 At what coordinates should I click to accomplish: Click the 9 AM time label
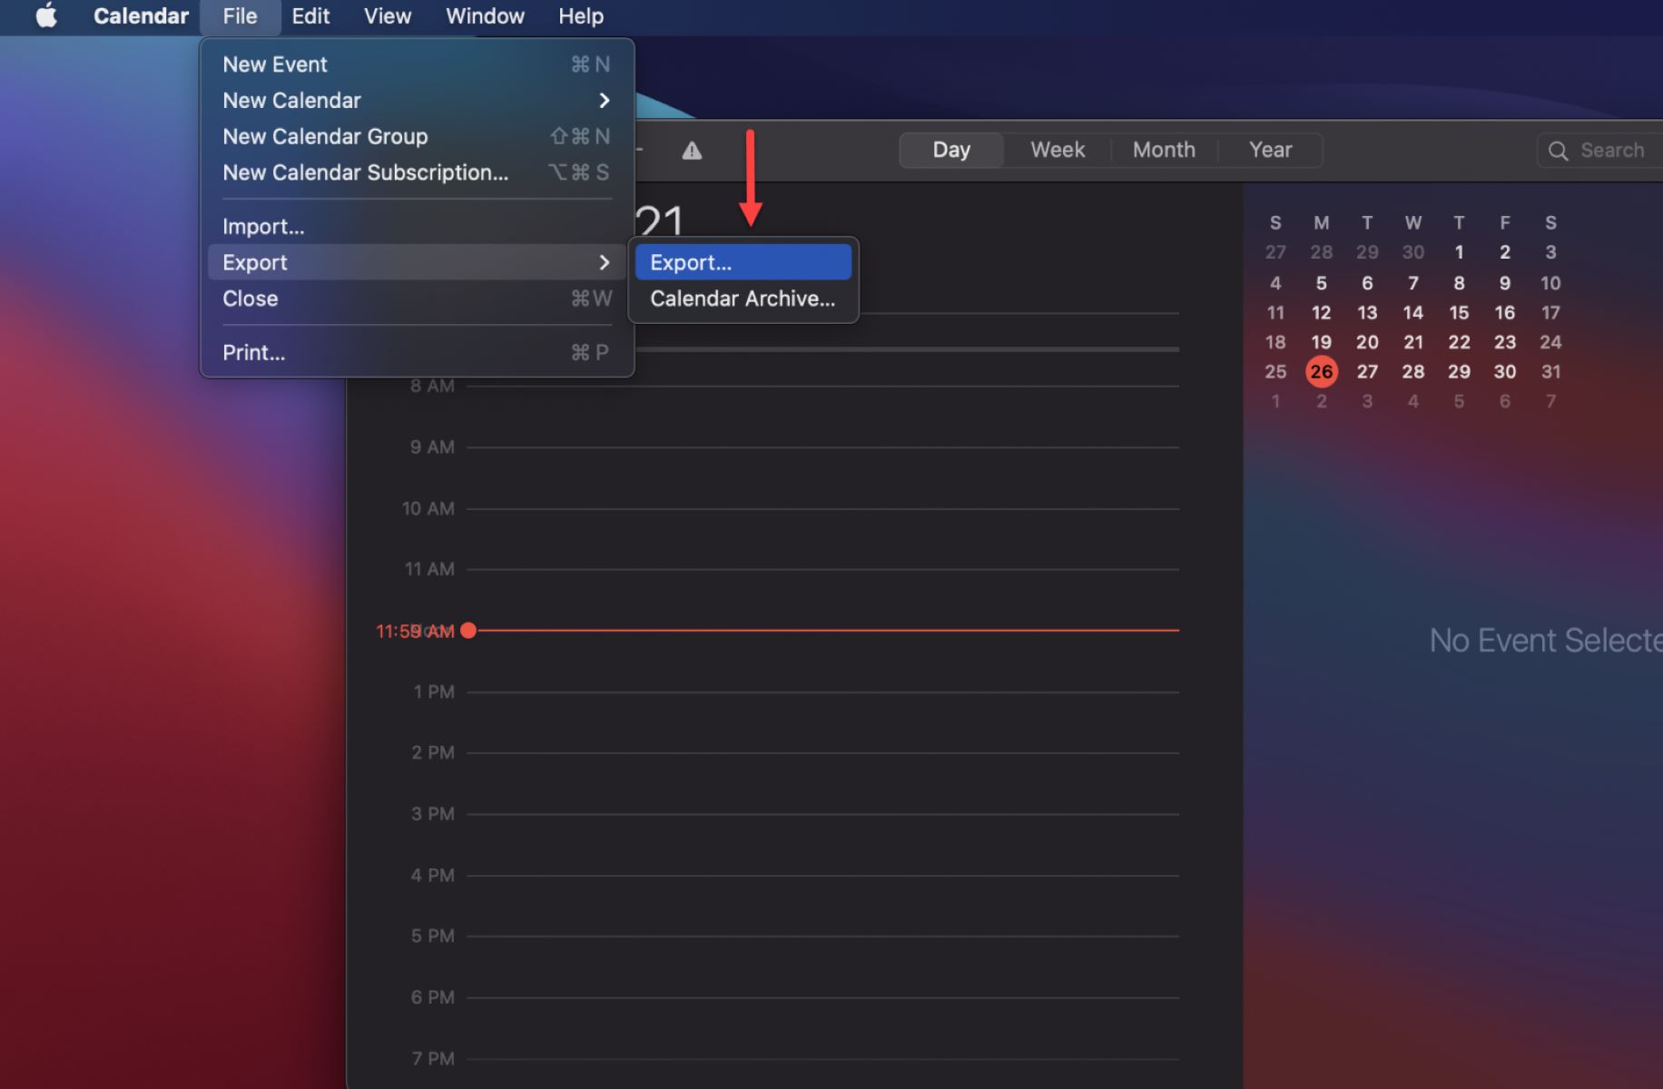click(432, 447)
